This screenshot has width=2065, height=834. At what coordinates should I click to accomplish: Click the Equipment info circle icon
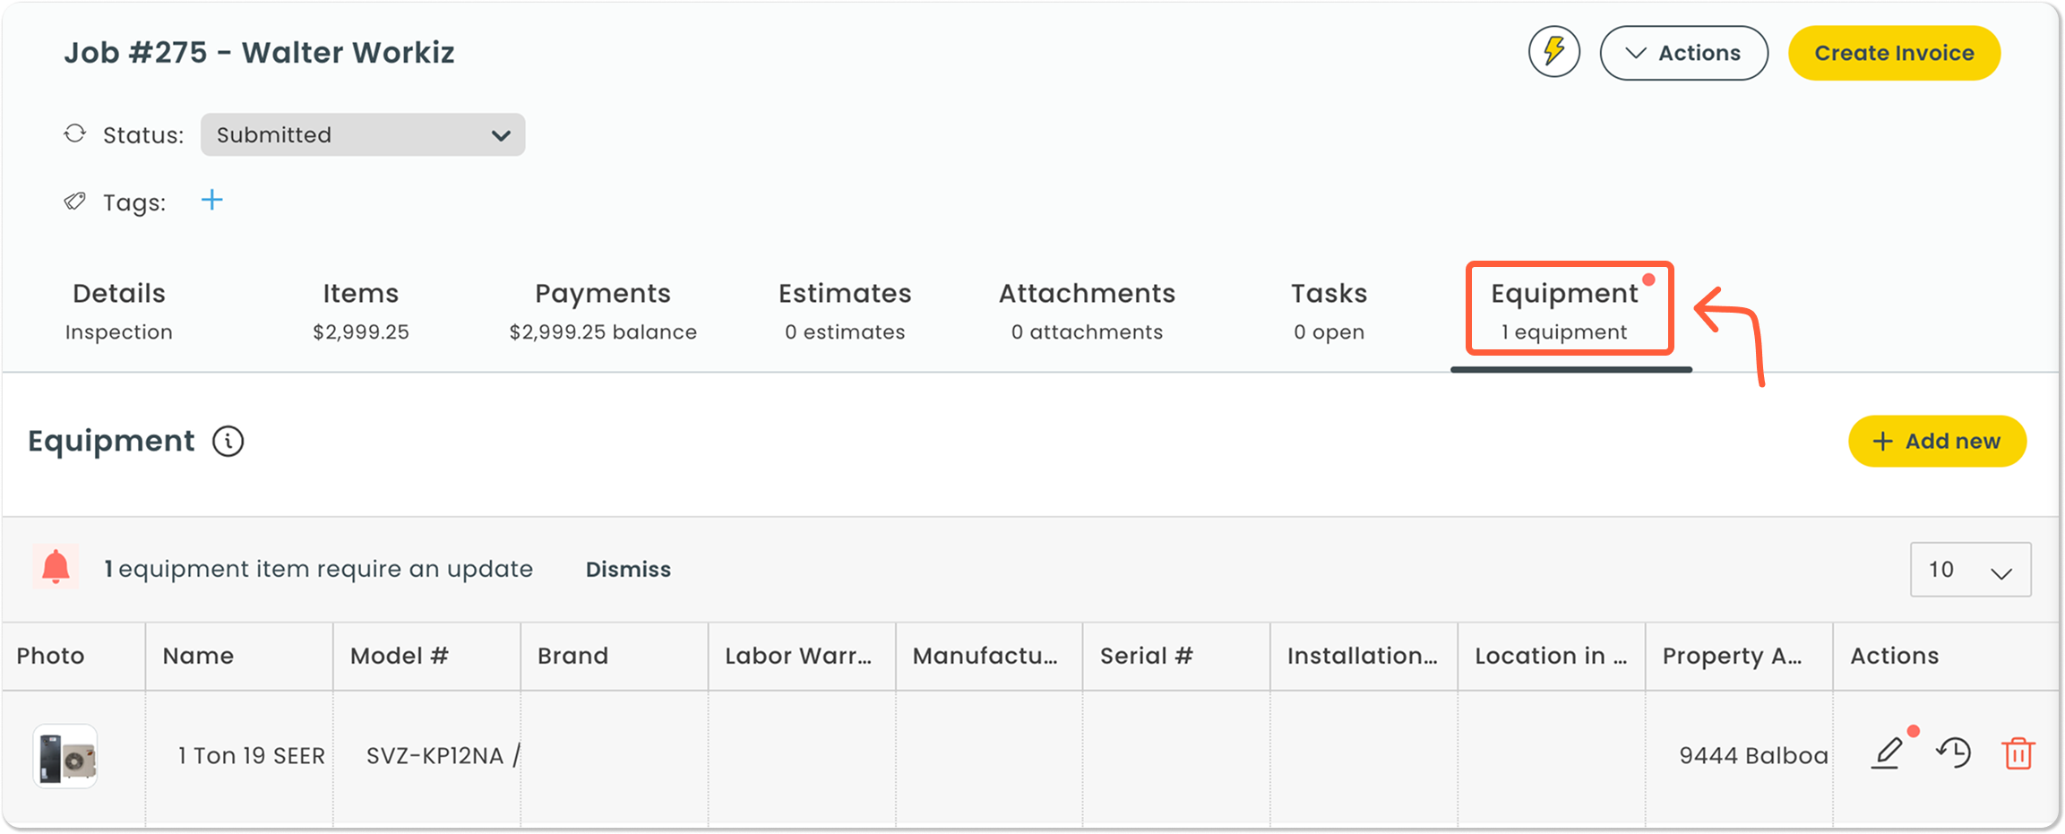tap(228, 442)
